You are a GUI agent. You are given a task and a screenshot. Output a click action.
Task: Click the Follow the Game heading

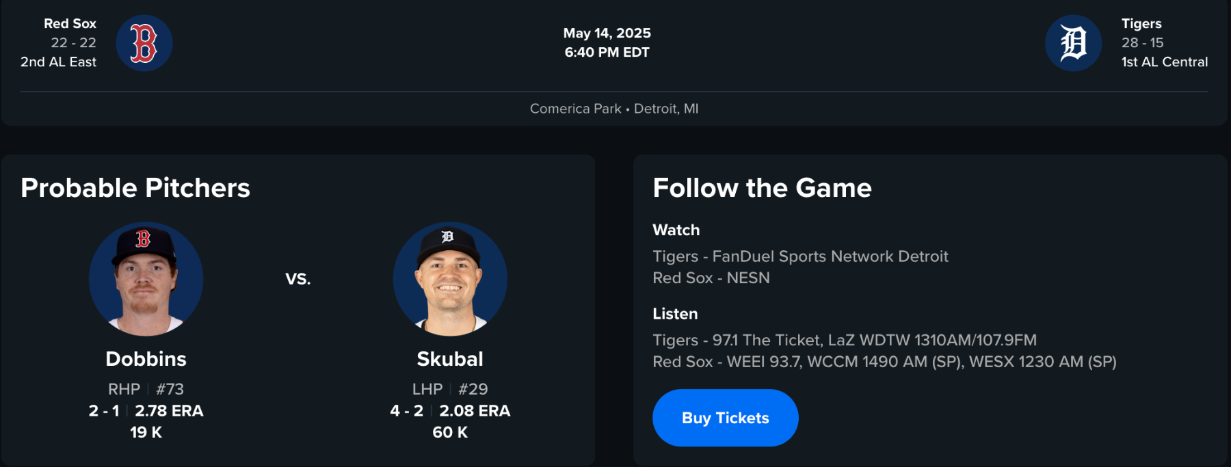(762, 188)
